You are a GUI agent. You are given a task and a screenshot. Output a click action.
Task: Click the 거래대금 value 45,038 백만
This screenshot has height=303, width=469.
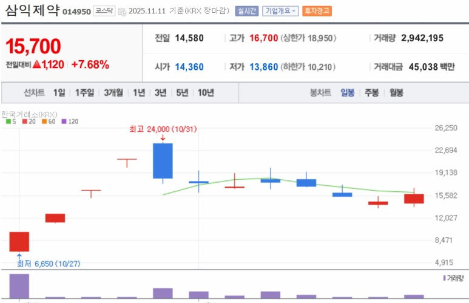431,67
